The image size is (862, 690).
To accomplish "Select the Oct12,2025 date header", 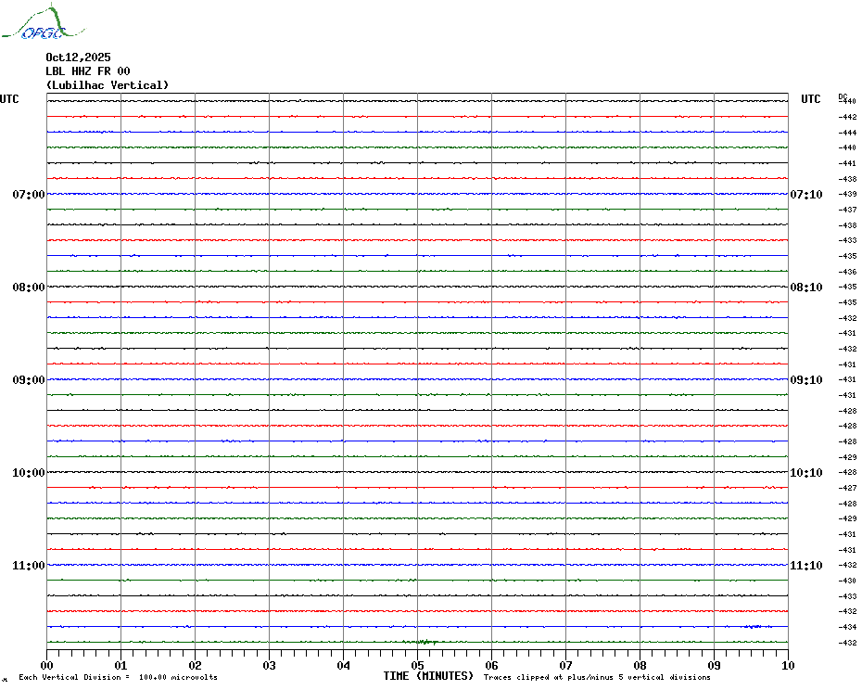I will point(78,57).
